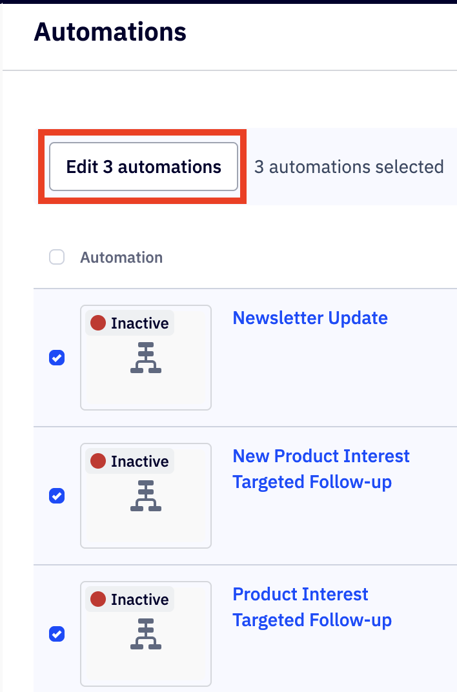Click the red status dot in the bottom automation row

click(98, 599)
